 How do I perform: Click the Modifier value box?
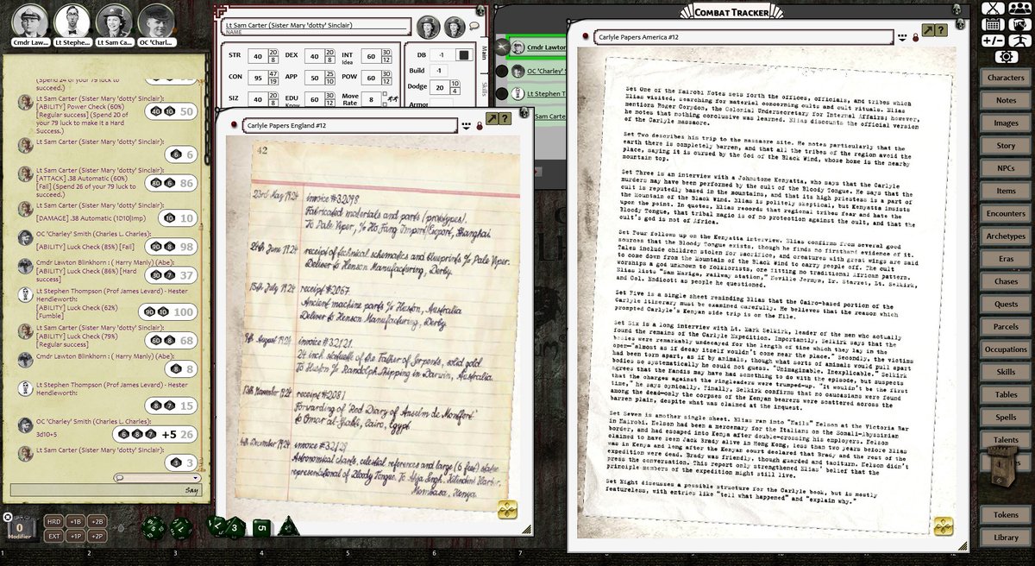tap(19, 530)
